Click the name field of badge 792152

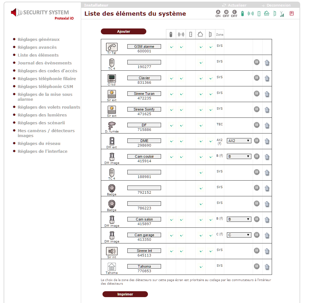coord(144,188)
